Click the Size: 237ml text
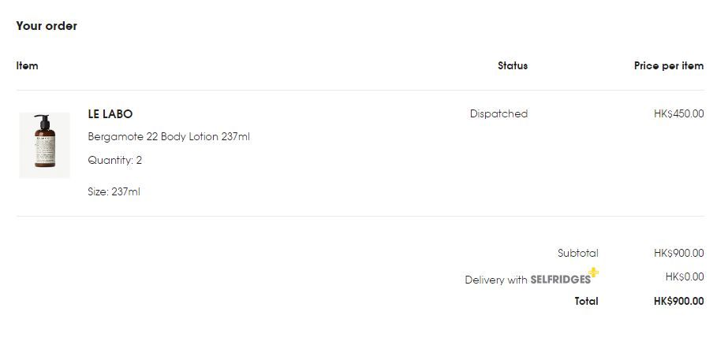Image resolution: width=728 pixels, height=345 pixels. pyautogui.click(x=114, y=191)
